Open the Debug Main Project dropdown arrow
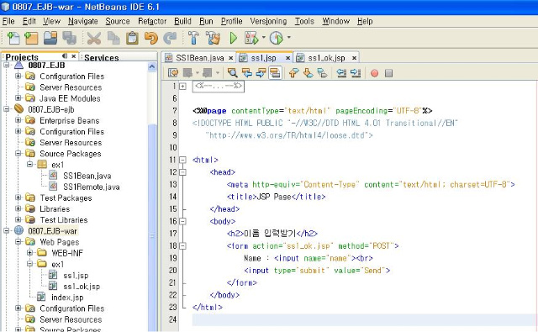Screen dimensions: 538x332 (x=263, y=37)
